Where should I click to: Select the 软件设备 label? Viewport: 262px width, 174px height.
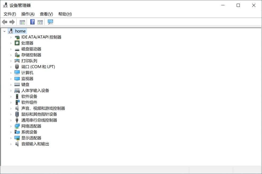pos(29,96)
